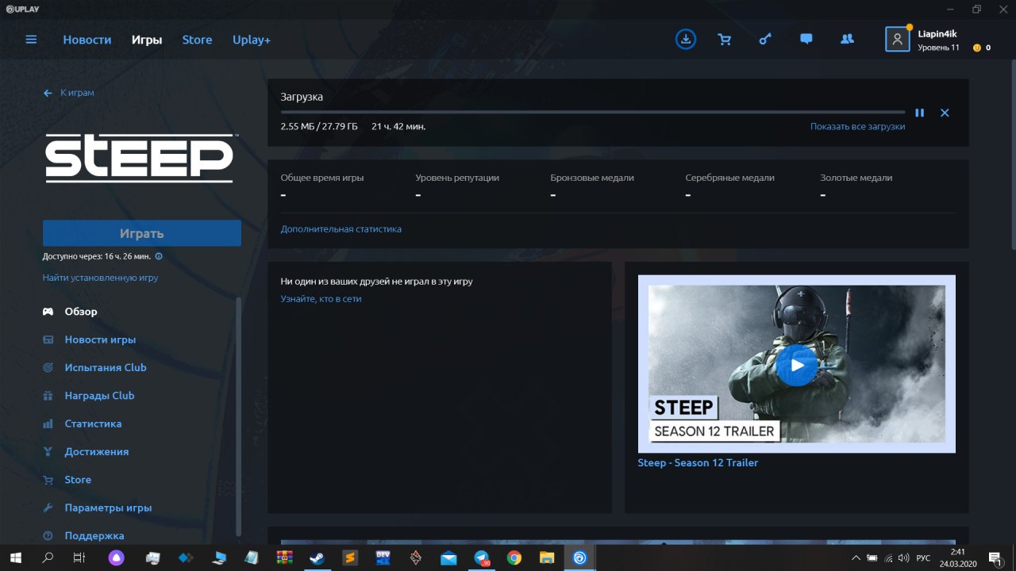Click the Steep game logo
Image resolution: width=1016 pixels, height=571 pixels.
(140, 159)
